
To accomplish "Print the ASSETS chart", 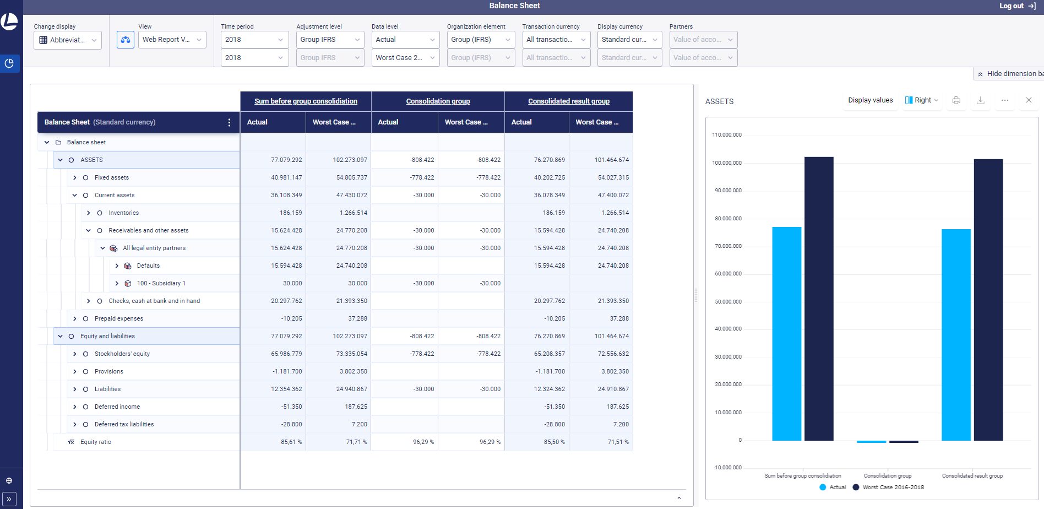I will pos(956,100).
